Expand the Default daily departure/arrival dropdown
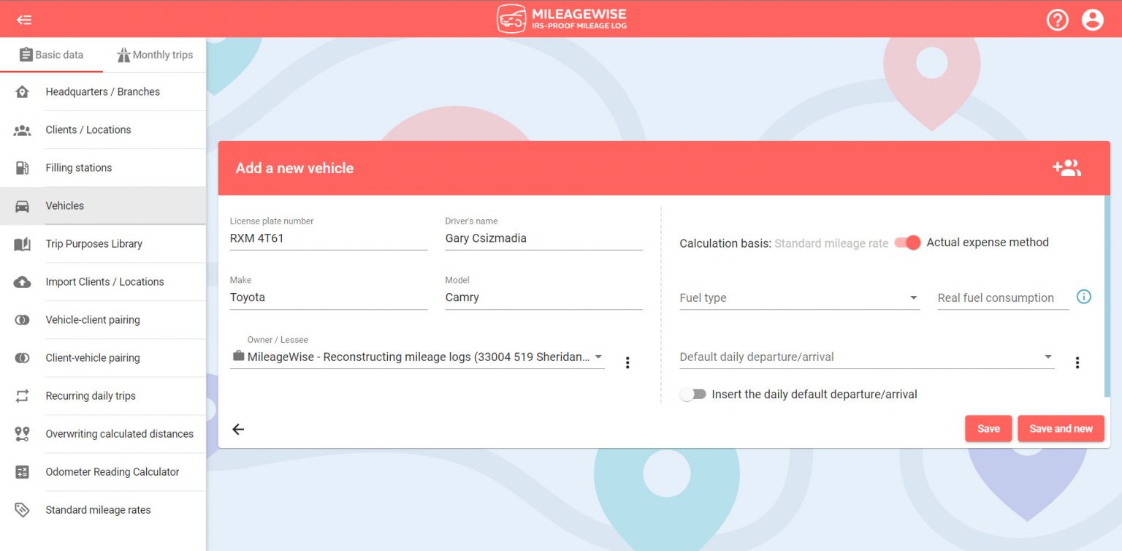 [x=866, y=357]
